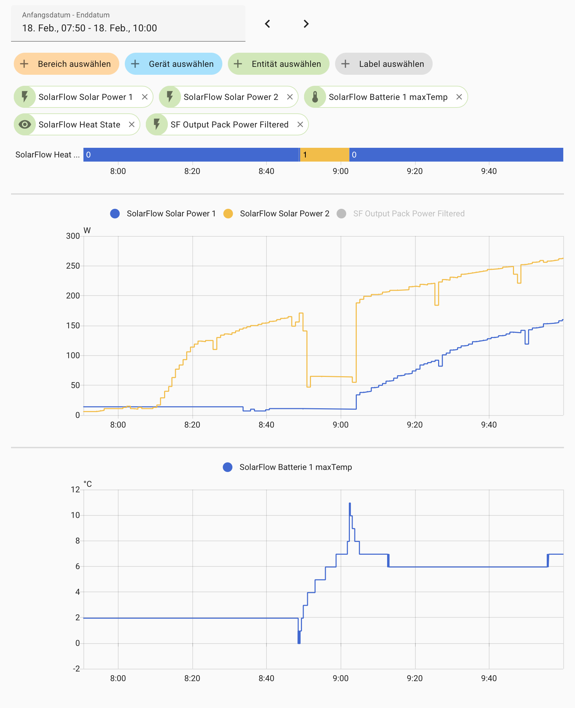Screen dimensions: 575x708
Task: Open the start and end date field
Action: (128, 23)
